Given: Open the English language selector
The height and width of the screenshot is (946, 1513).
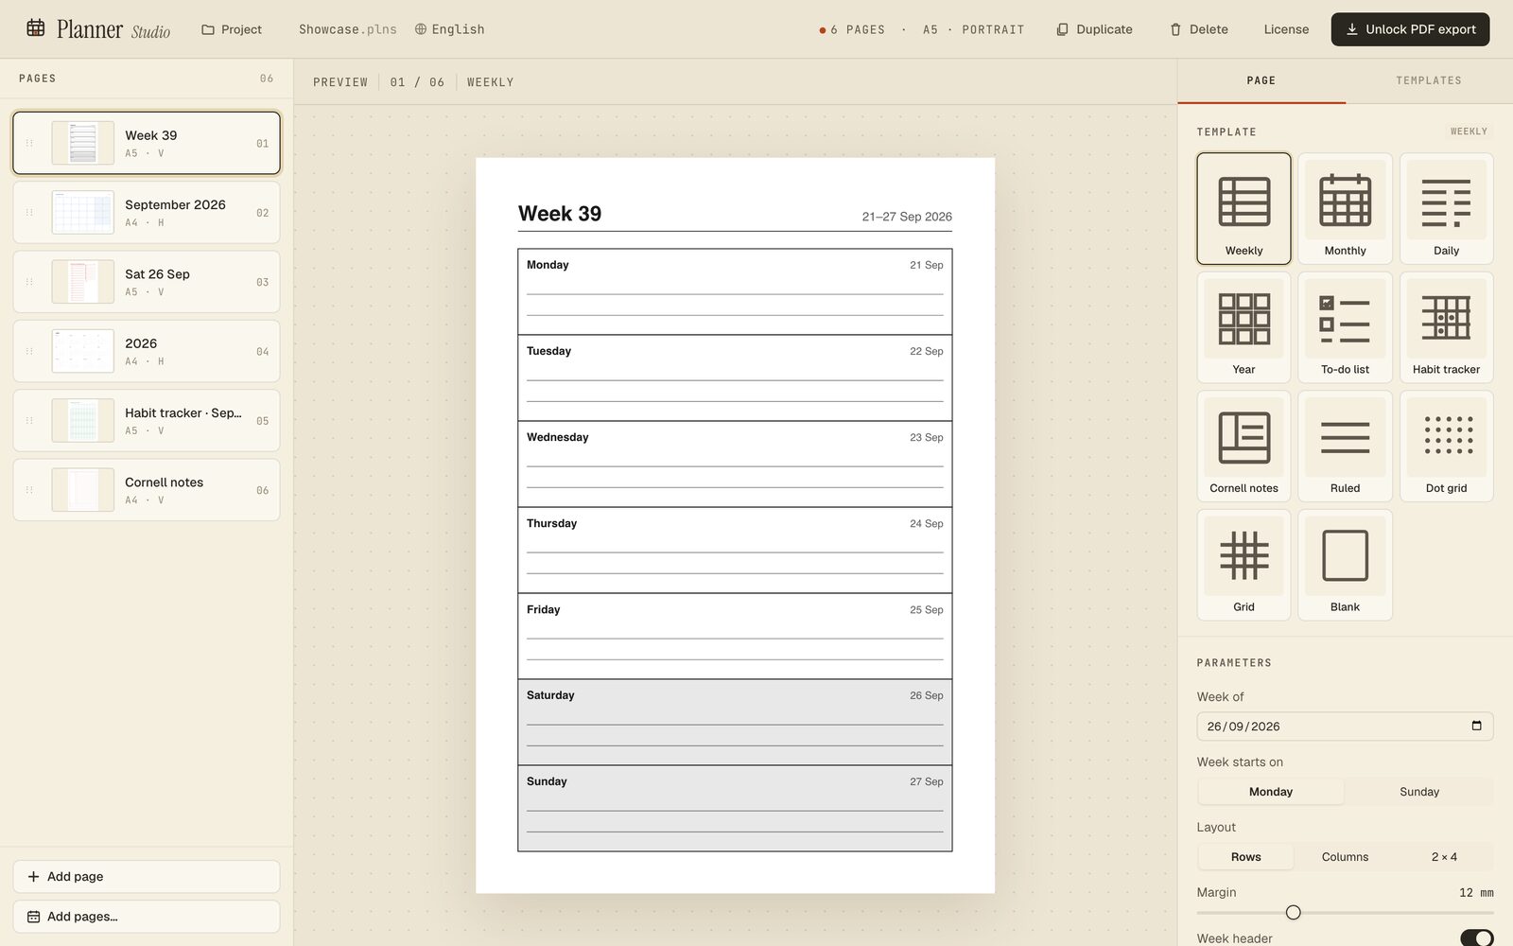Looking at the screenshot, I should (449, 29).
